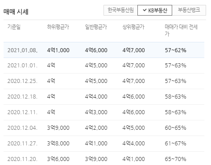Click the 57~62% ratio value
Image resolution: width=211 pixels, height=165 pixels.
click(x=175, y=50)
